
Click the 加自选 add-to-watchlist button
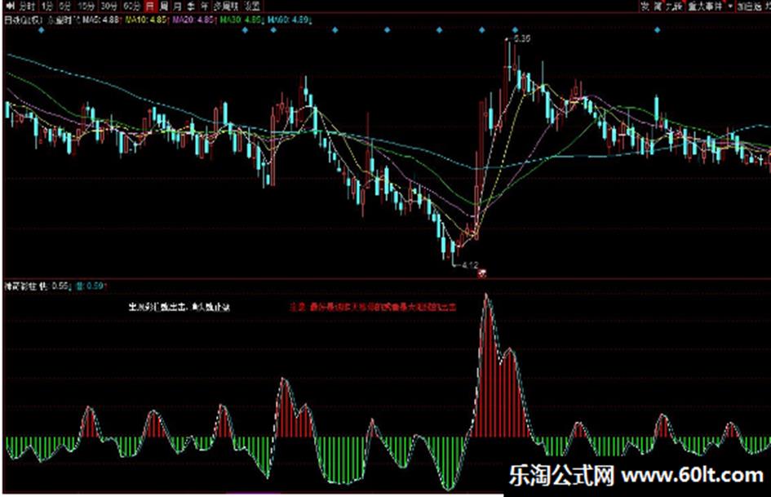pyautogui.click(x=749, y=6)
